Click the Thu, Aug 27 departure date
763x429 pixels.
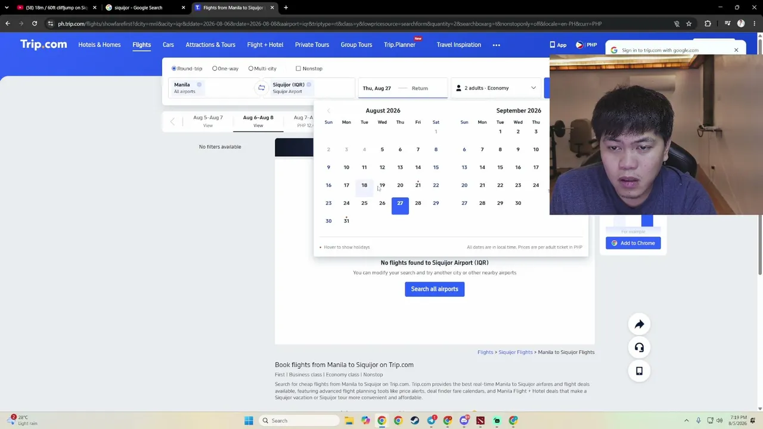click(x=377, y=88)
